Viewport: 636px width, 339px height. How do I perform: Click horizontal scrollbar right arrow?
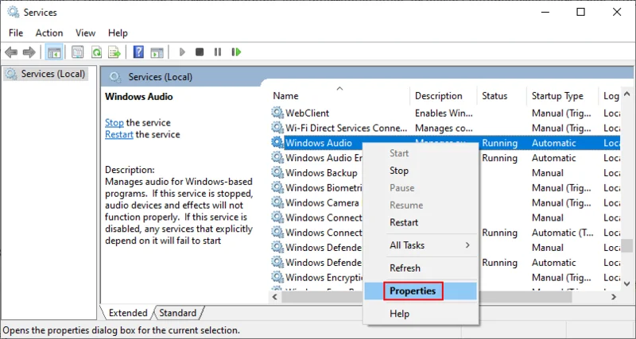(x=614, y=297)
